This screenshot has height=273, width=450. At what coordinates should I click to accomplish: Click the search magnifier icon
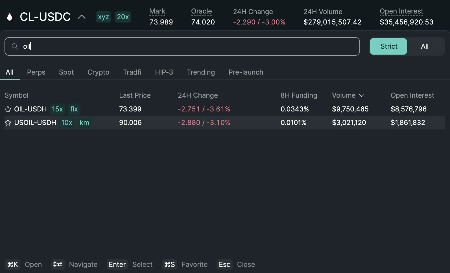(x=15, y=46)
